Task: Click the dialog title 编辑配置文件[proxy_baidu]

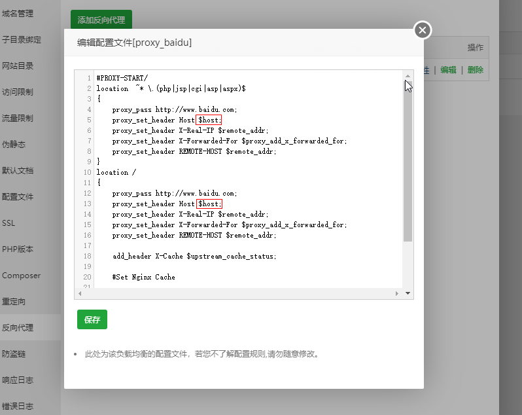Action: 135,43
